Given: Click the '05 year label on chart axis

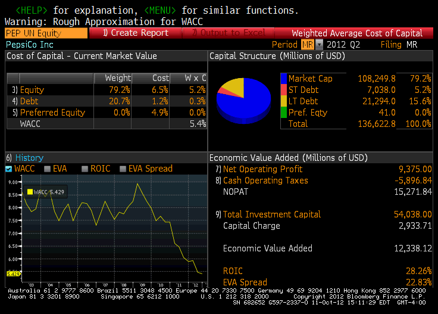Looking at the screenshot, I should pos(68,285).
